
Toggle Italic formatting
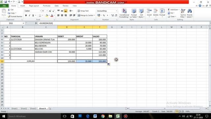pyautogui.click(x=29, y=16)
